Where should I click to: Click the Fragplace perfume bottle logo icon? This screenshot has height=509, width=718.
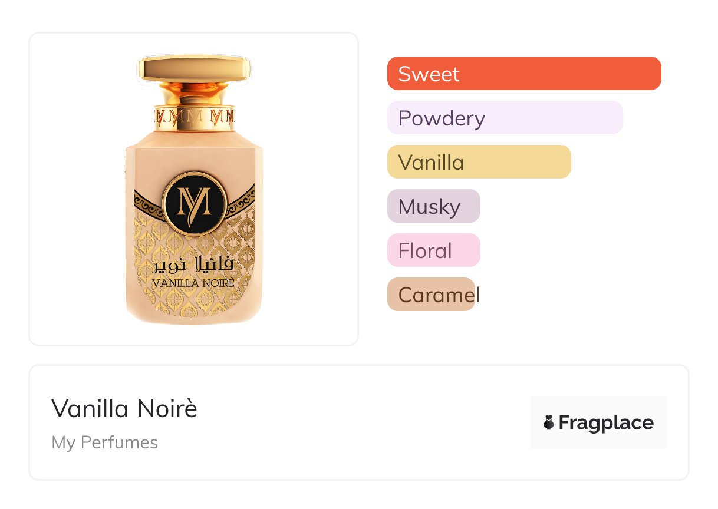549,422
